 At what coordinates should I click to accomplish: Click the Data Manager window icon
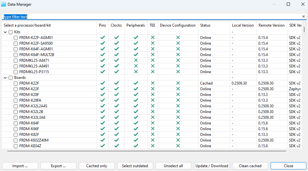click(x=3, y=4)
